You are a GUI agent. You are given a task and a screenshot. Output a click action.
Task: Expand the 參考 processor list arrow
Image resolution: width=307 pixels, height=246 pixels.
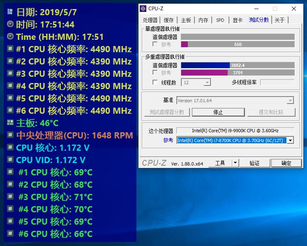(x=290, y=140)
